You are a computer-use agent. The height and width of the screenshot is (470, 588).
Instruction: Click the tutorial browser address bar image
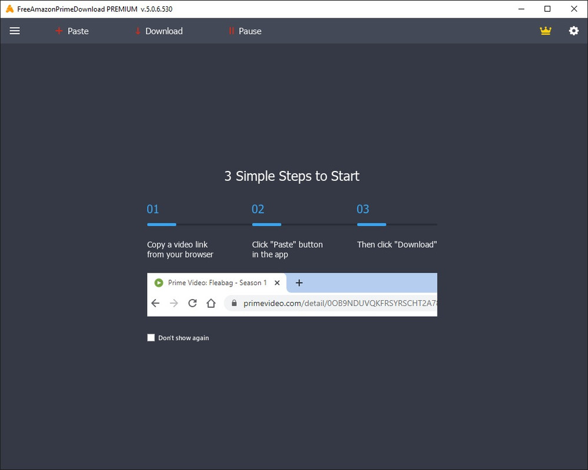pyautogui.click(x=330, y=303)
